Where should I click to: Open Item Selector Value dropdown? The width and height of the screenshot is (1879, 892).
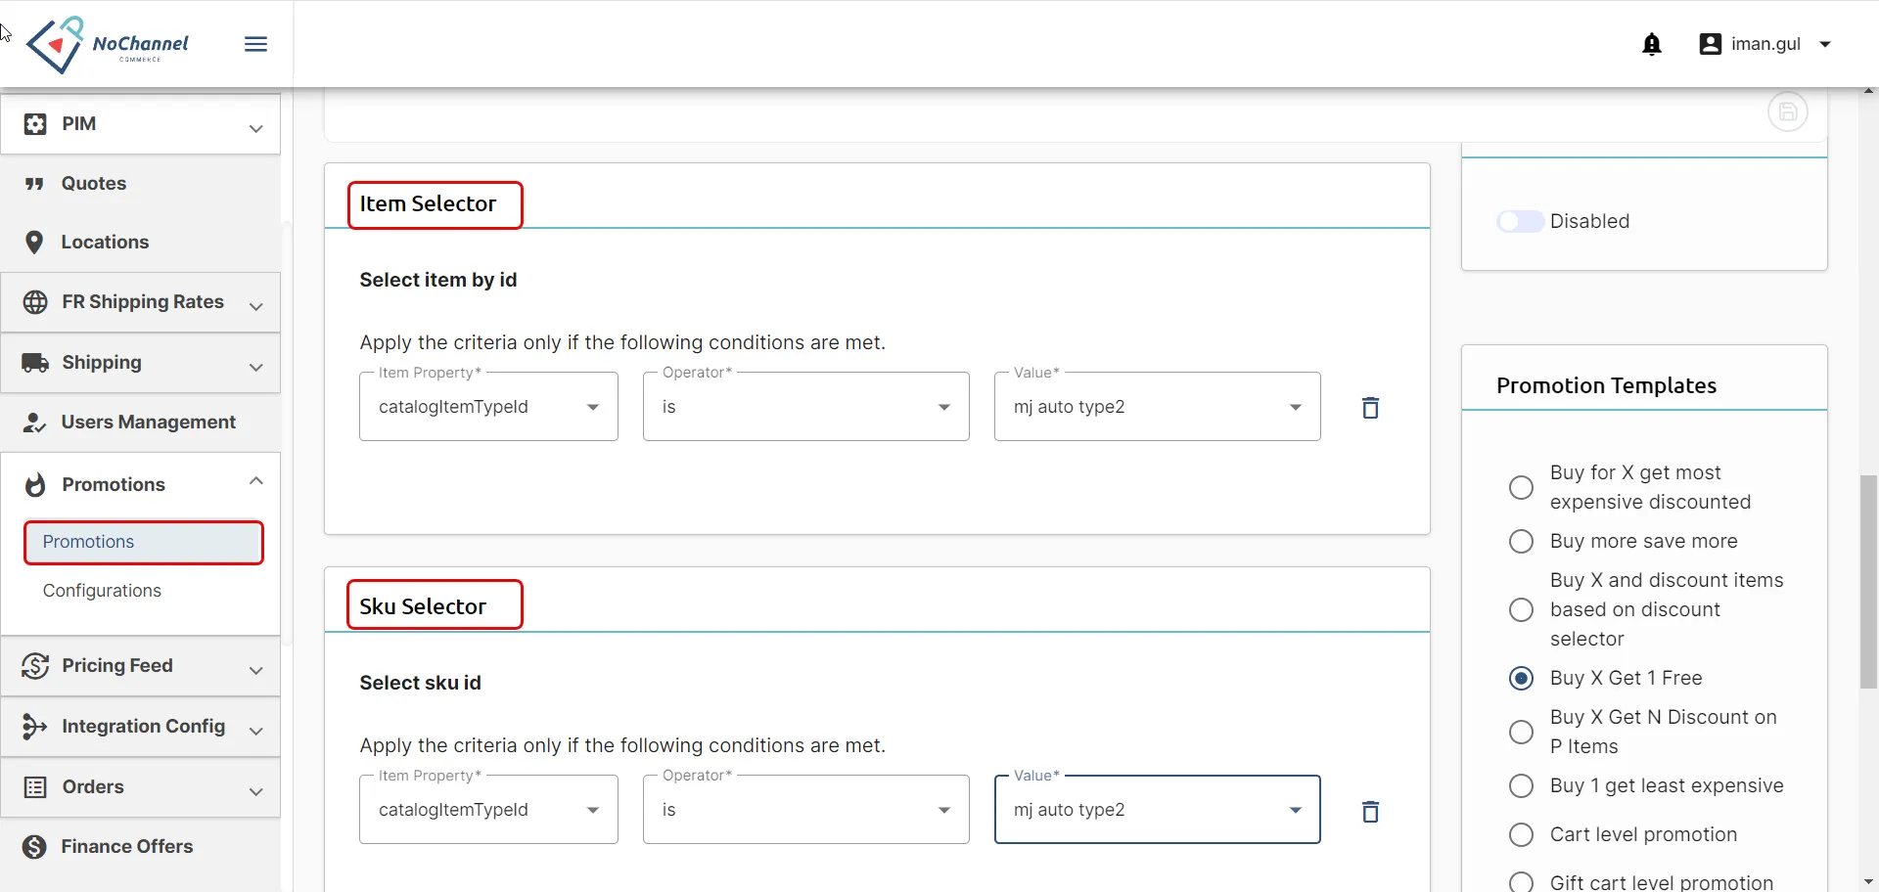coord(1158,407)
